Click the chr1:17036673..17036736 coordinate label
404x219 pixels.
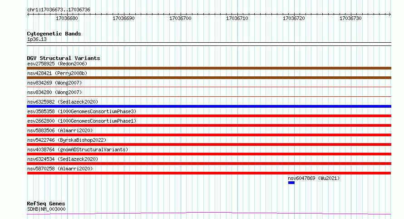59,10
